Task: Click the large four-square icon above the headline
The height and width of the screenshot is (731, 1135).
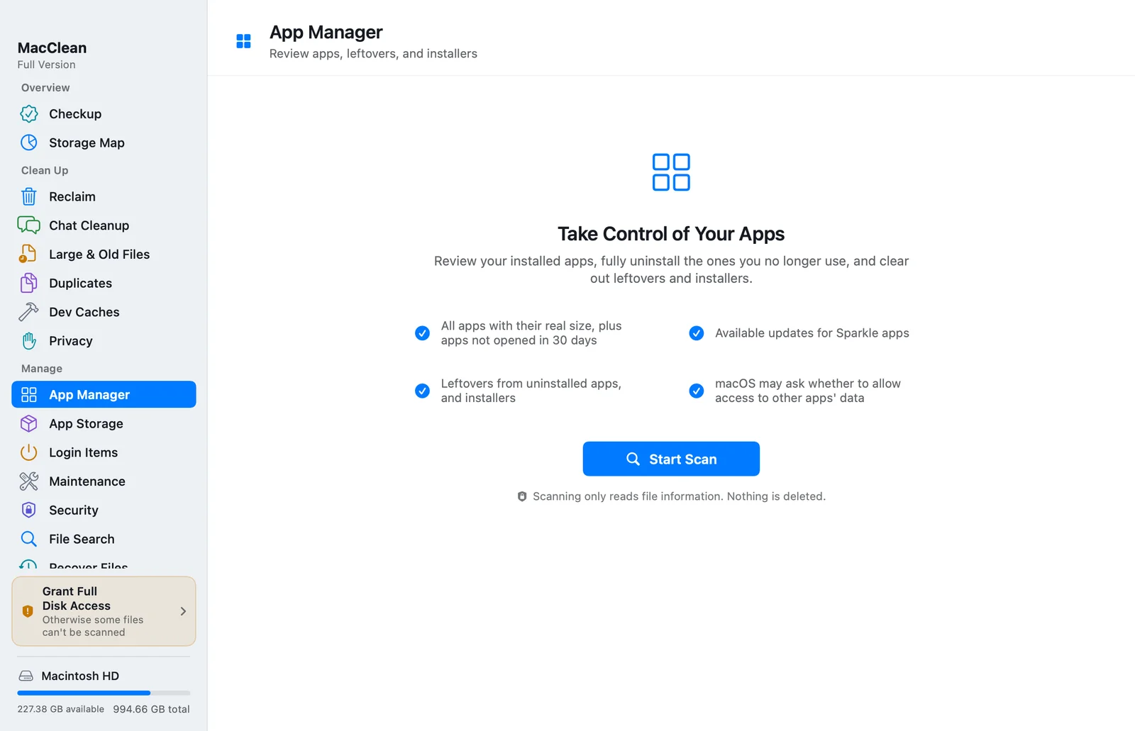Action: coord(671,172)
